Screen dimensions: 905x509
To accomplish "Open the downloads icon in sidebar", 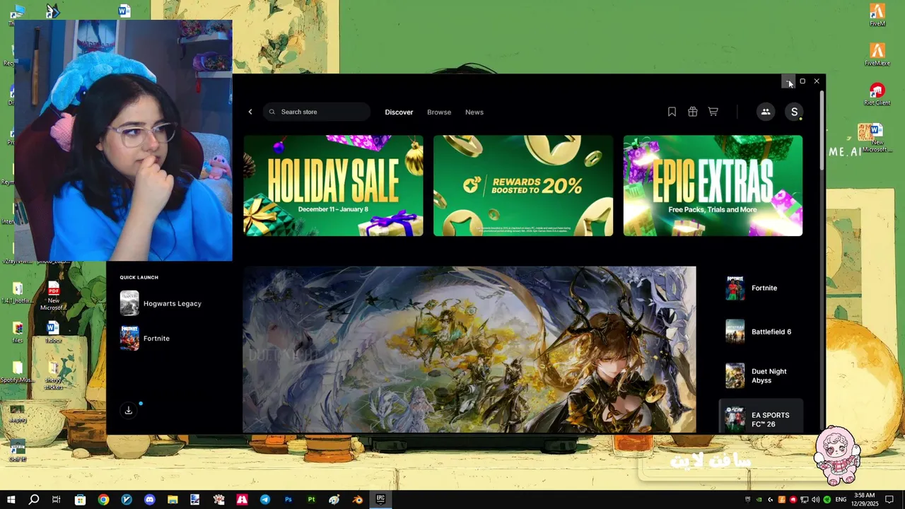I will pos(129,410).
